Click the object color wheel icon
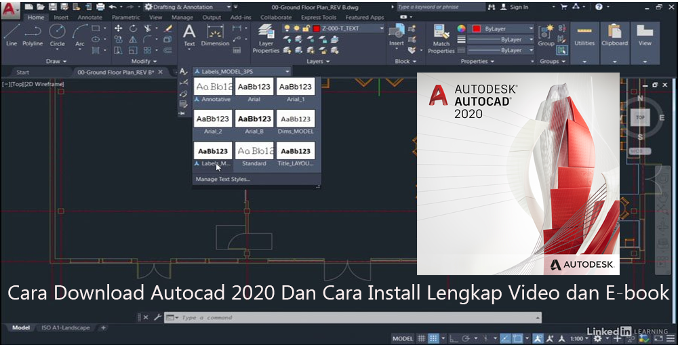 (x=461, y=28)
